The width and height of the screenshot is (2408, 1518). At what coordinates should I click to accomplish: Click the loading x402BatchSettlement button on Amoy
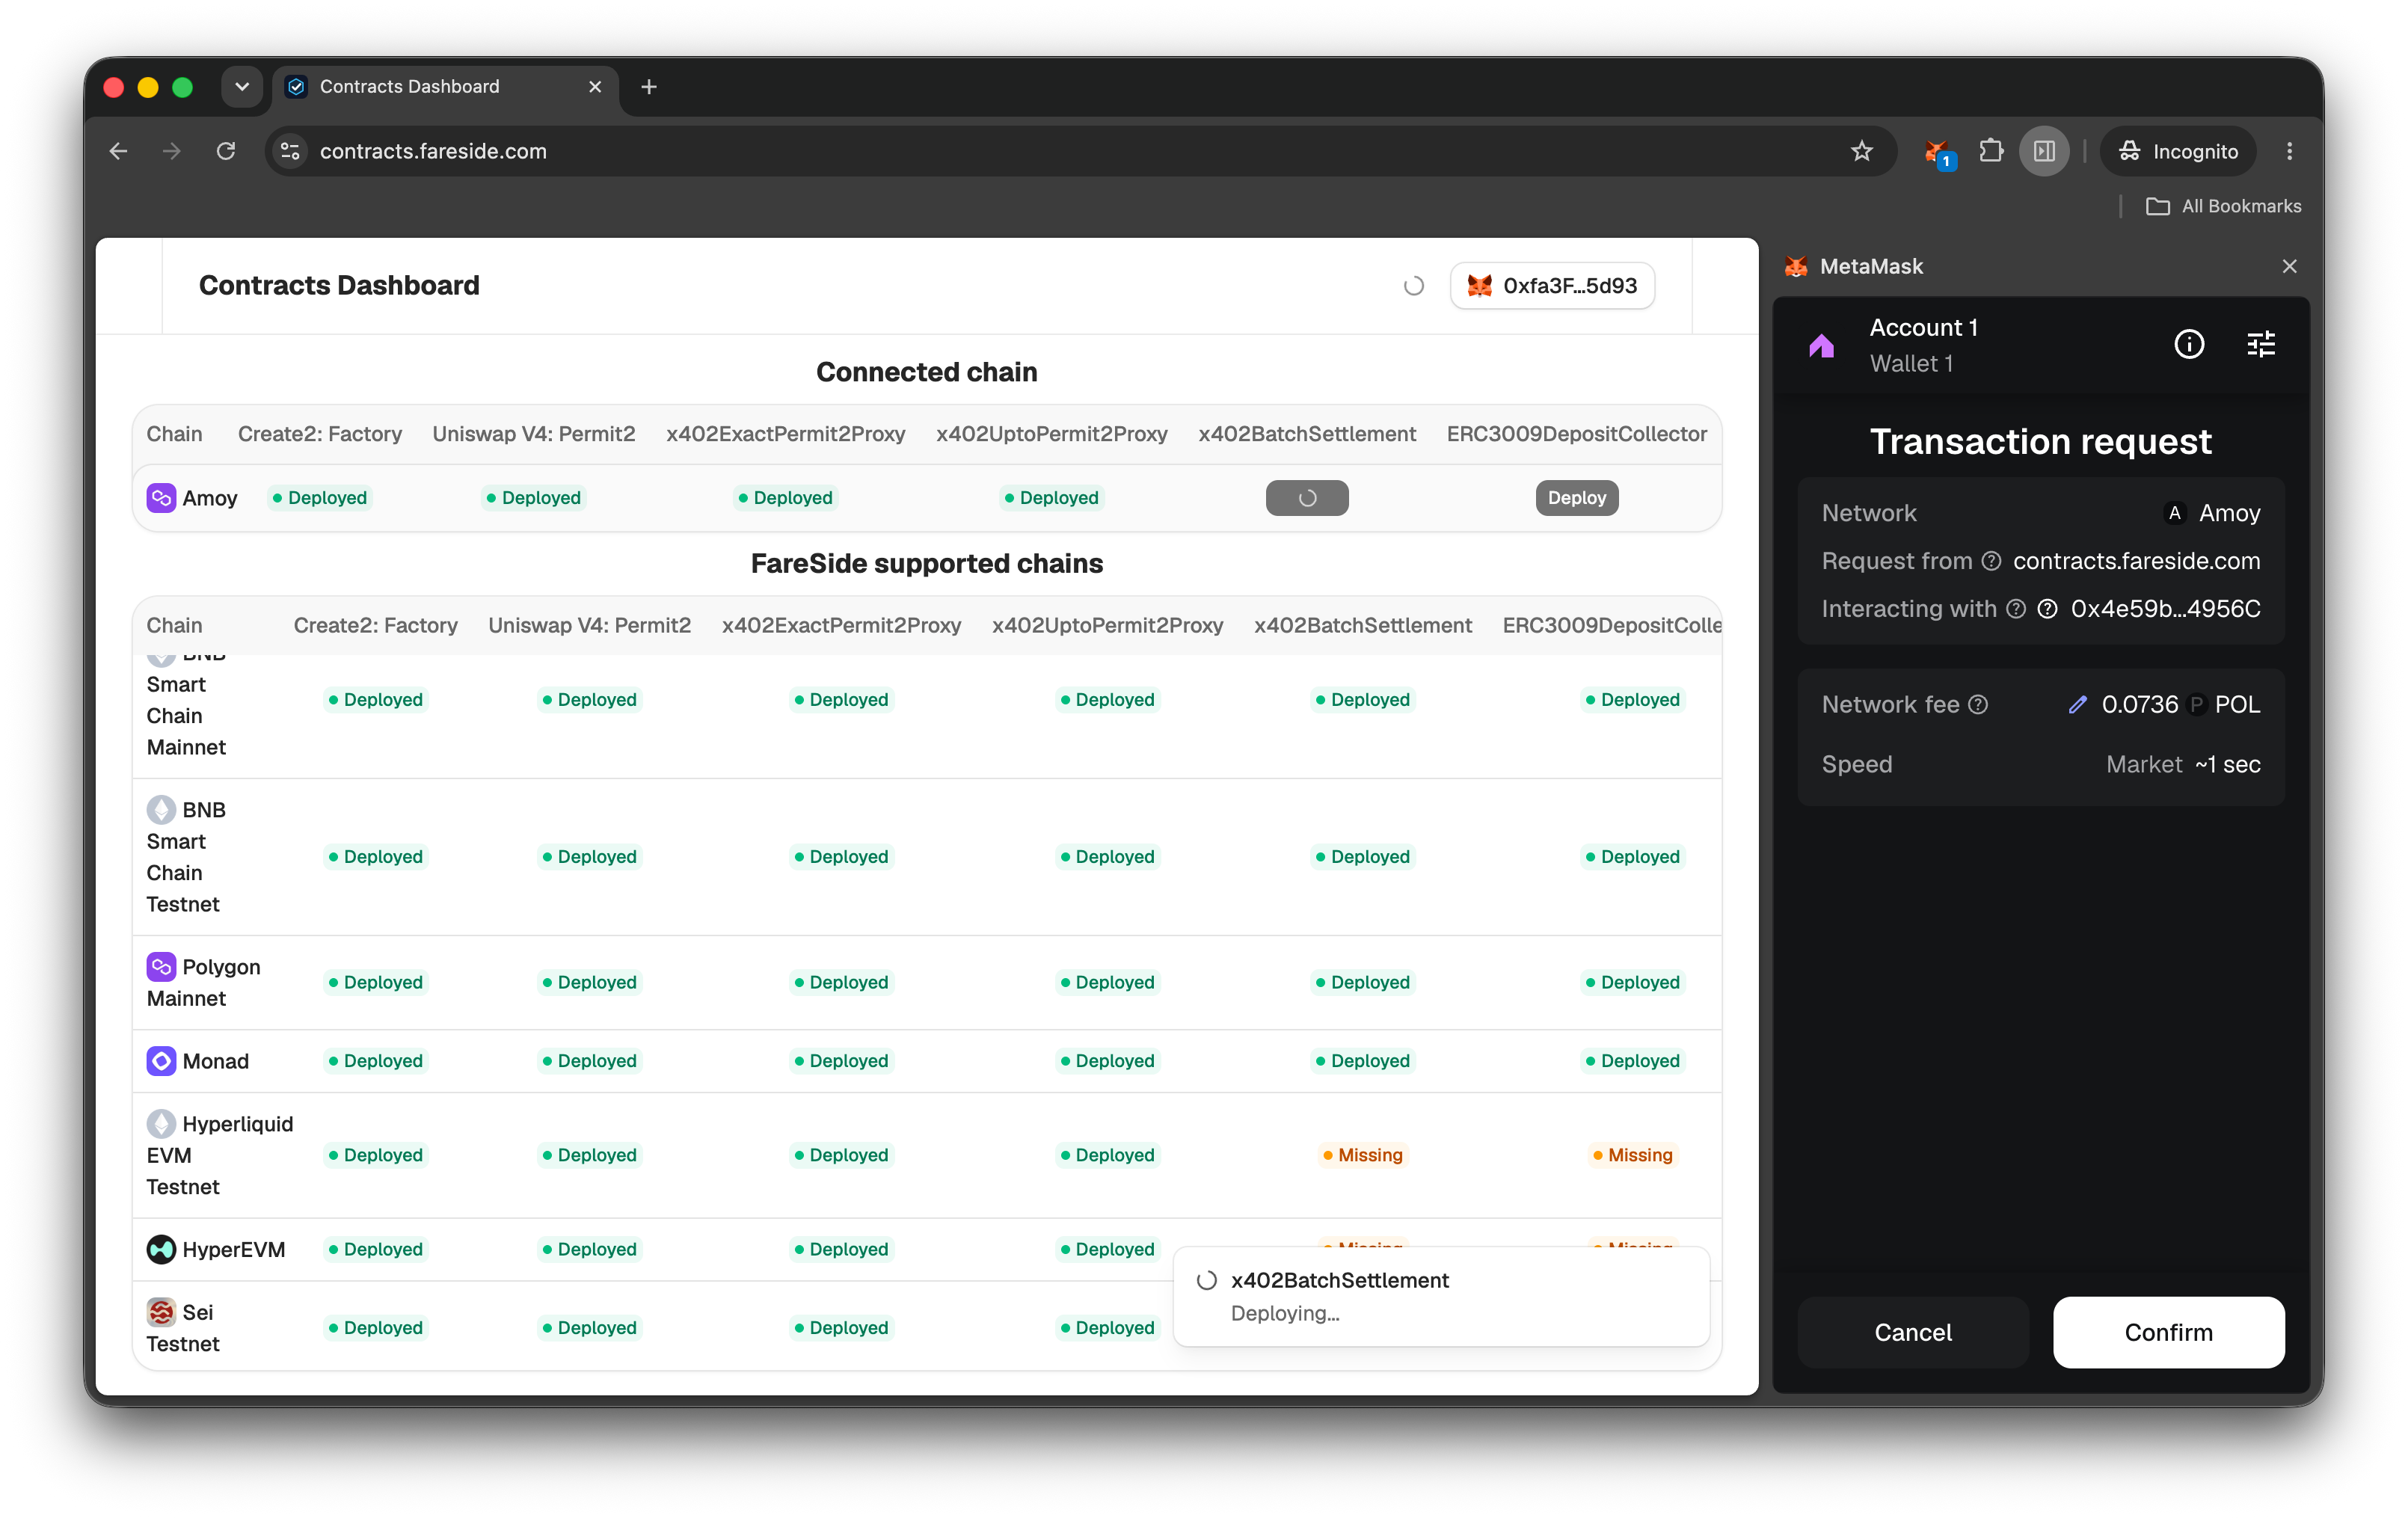click(x=1307, y=498)
